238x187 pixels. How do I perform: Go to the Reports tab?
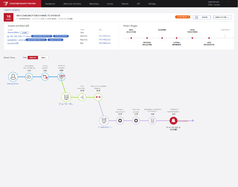pyautogui.click(x=137, y=4)
